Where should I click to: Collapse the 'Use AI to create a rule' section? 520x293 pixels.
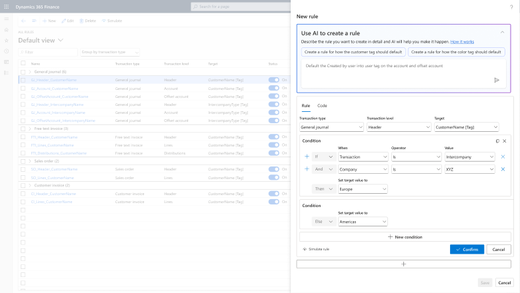pyautogui.click(x=502, y=32)
